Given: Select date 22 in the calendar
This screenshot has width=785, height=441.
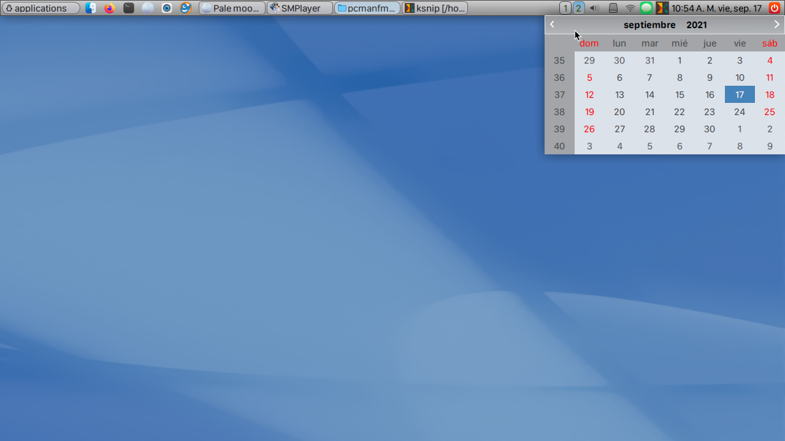Looking at the screenshot, I should [680, 111].
